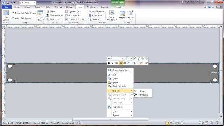
Task: Open the 12pt font size dropdown
Action: coord(132,58)
